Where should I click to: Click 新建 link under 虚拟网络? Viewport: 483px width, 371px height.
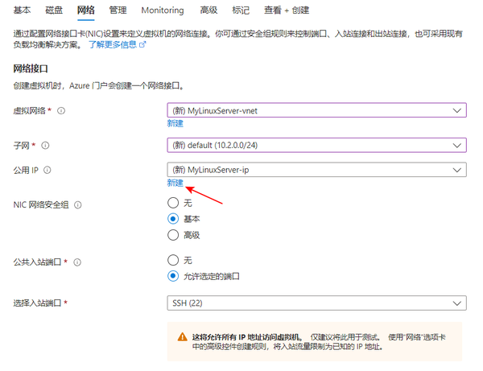(175, 123)
